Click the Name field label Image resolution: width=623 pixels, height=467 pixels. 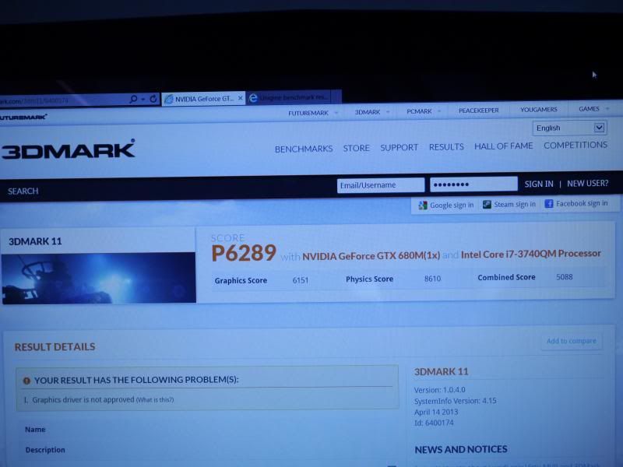point(35,430)
